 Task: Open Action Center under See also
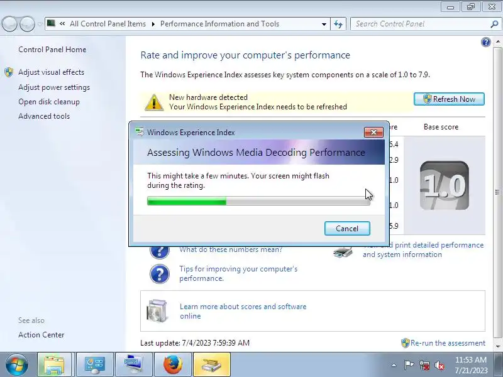point(41,335)
